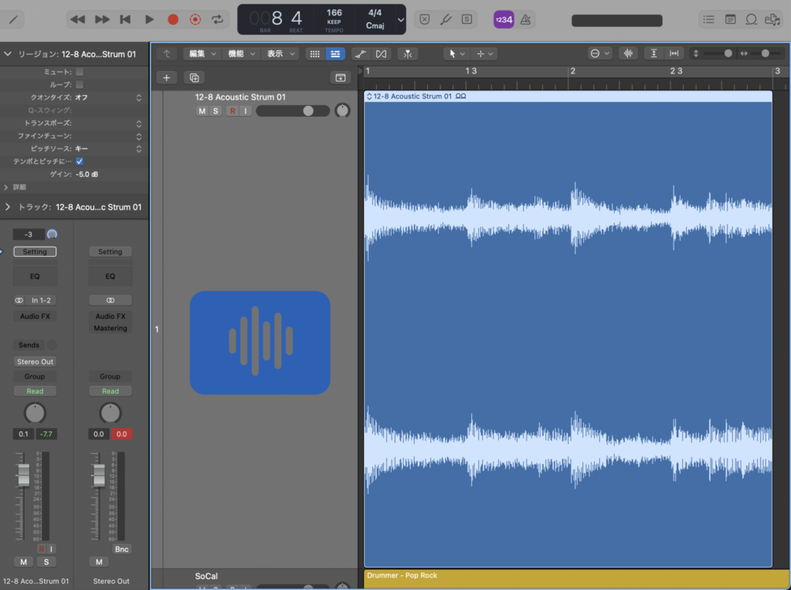This screenshot has width=791, height=590.
Task: Open the ピッチソース dropdown set to キー
Action: tap(108, 148)
